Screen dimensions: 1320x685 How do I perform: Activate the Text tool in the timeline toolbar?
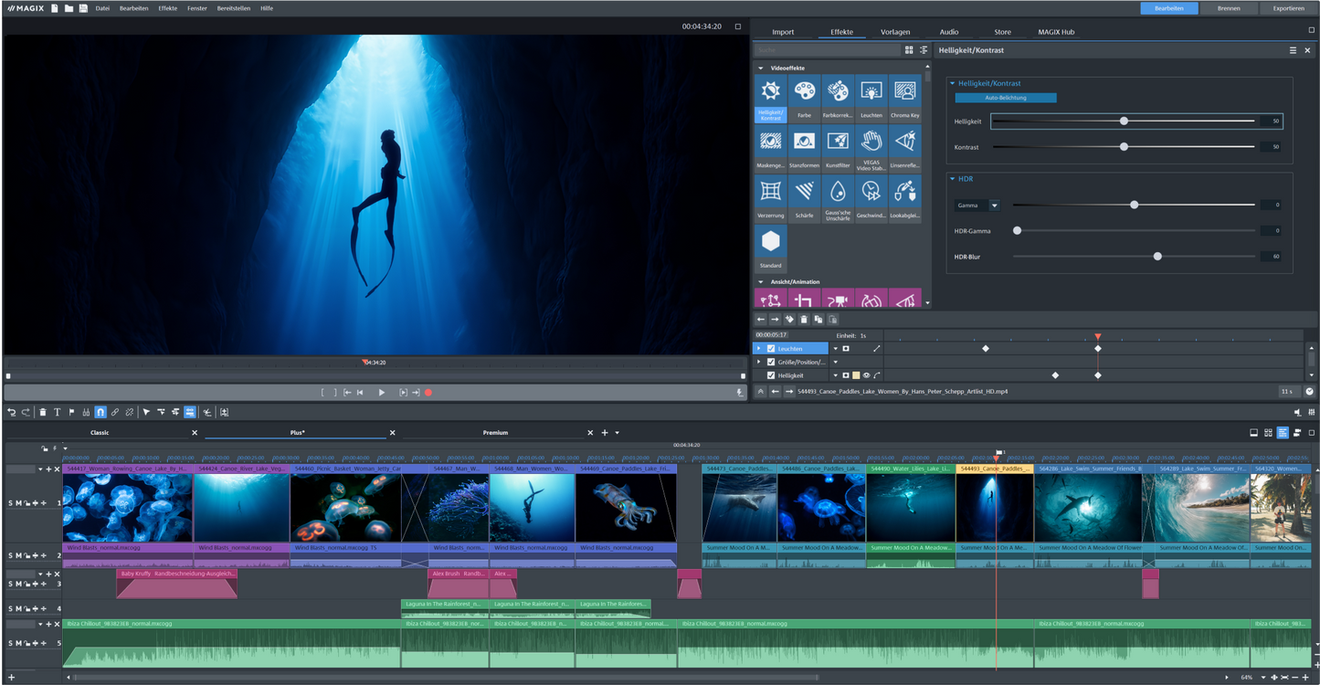tap(58, 412)
